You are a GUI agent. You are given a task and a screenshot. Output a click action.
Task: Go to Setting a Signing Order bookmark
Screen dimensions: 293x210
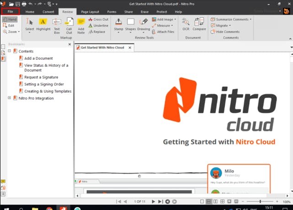(44, 84)
